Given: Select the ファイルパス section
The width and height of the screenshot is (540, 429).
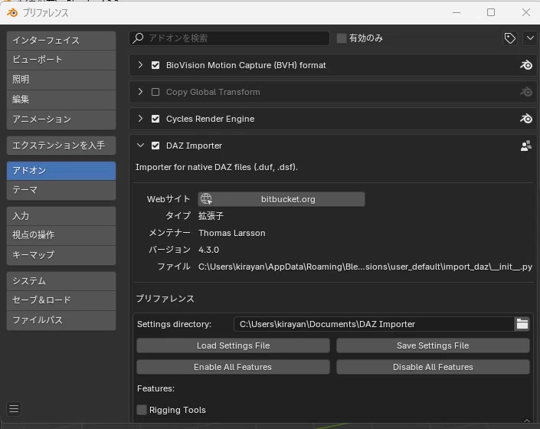Looking at the screenshot, I should click(61, 320).
